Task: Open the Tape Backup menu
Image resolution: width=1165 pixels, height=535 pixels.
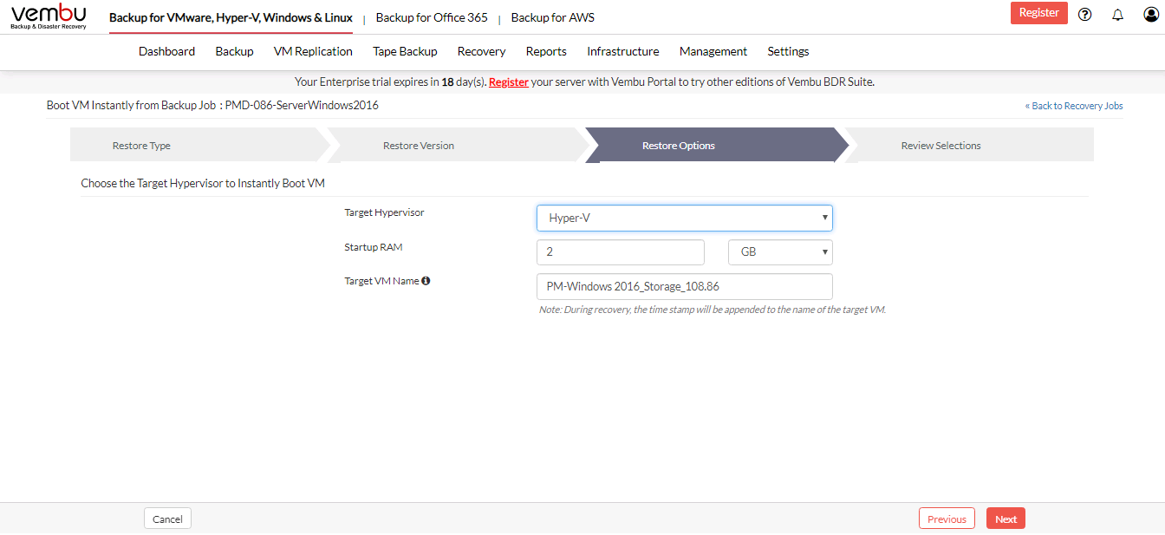Action: (405, 51)
